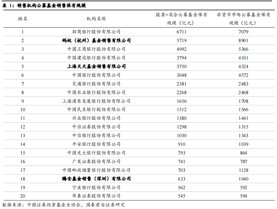Image resolution: width=277 pixels, height=209 pixels.
Task: Select 兴业银行股份有限公司 cell
Action: point(96,118)
